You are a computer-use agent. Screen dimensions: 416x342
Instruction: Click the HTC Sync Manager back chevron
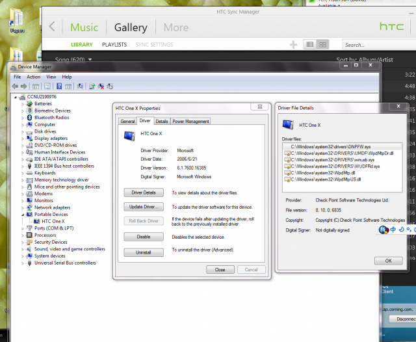coord(52,27)
